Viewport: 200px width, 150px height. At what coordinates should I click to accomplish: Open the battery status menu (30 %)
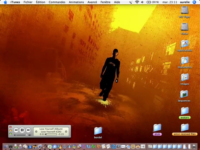pyautogui.click(x=153, y=2)
